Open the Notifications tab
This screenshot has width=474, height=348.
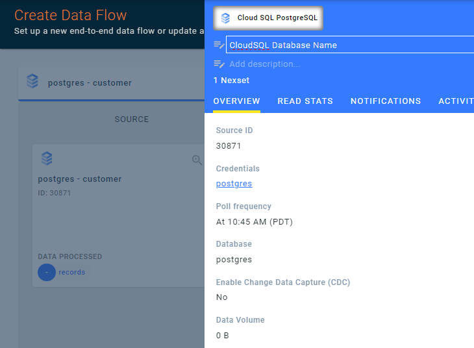[x=386, y=101]
